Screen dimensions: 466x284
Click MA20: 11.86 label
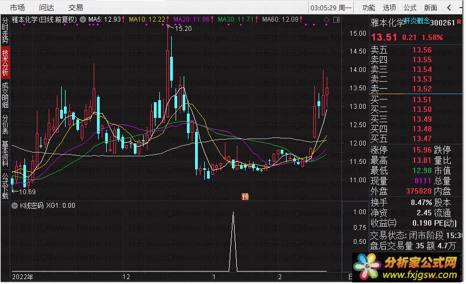tap(191, 19)
